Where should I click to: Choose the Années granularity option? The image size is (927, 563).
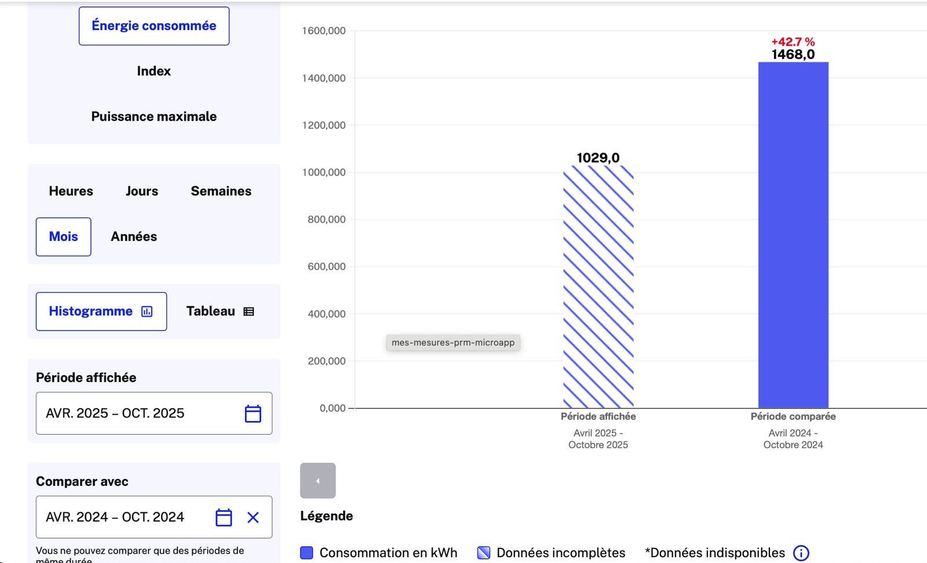click(x=134, y=237)
